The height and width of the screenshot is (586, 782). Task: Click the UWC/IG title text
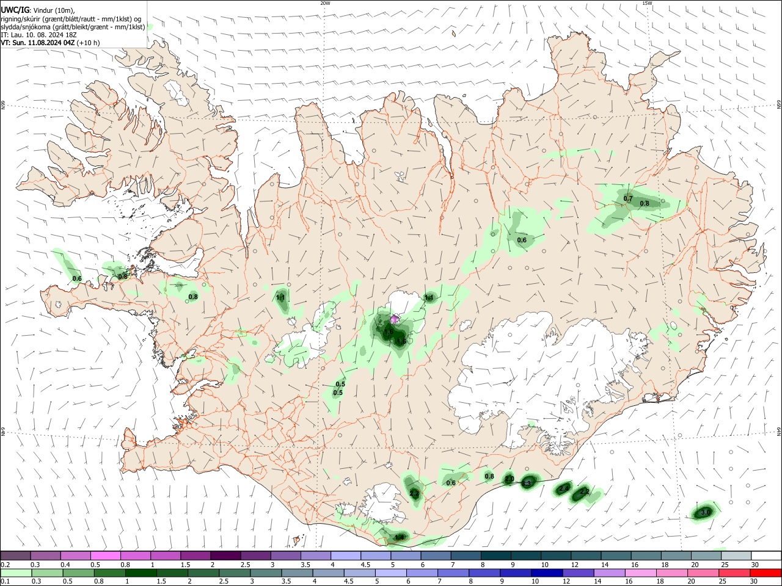(15, 9)
